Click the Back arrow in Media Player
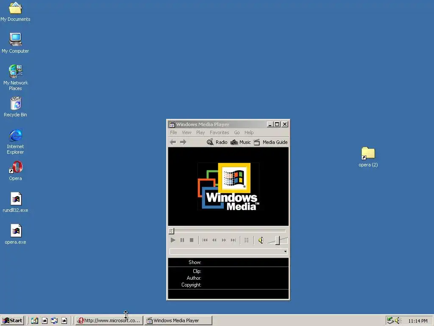 (173, 142)
